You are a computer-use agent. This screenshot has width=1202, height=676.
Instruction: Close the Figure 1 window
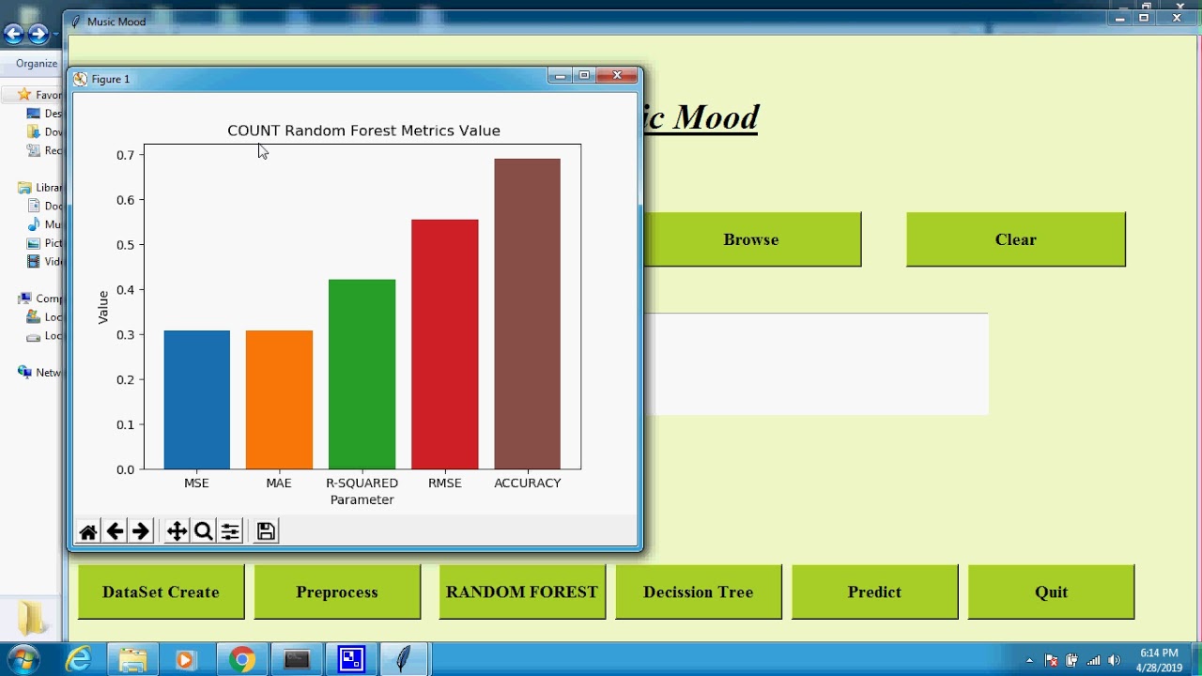tap(618, 76)
